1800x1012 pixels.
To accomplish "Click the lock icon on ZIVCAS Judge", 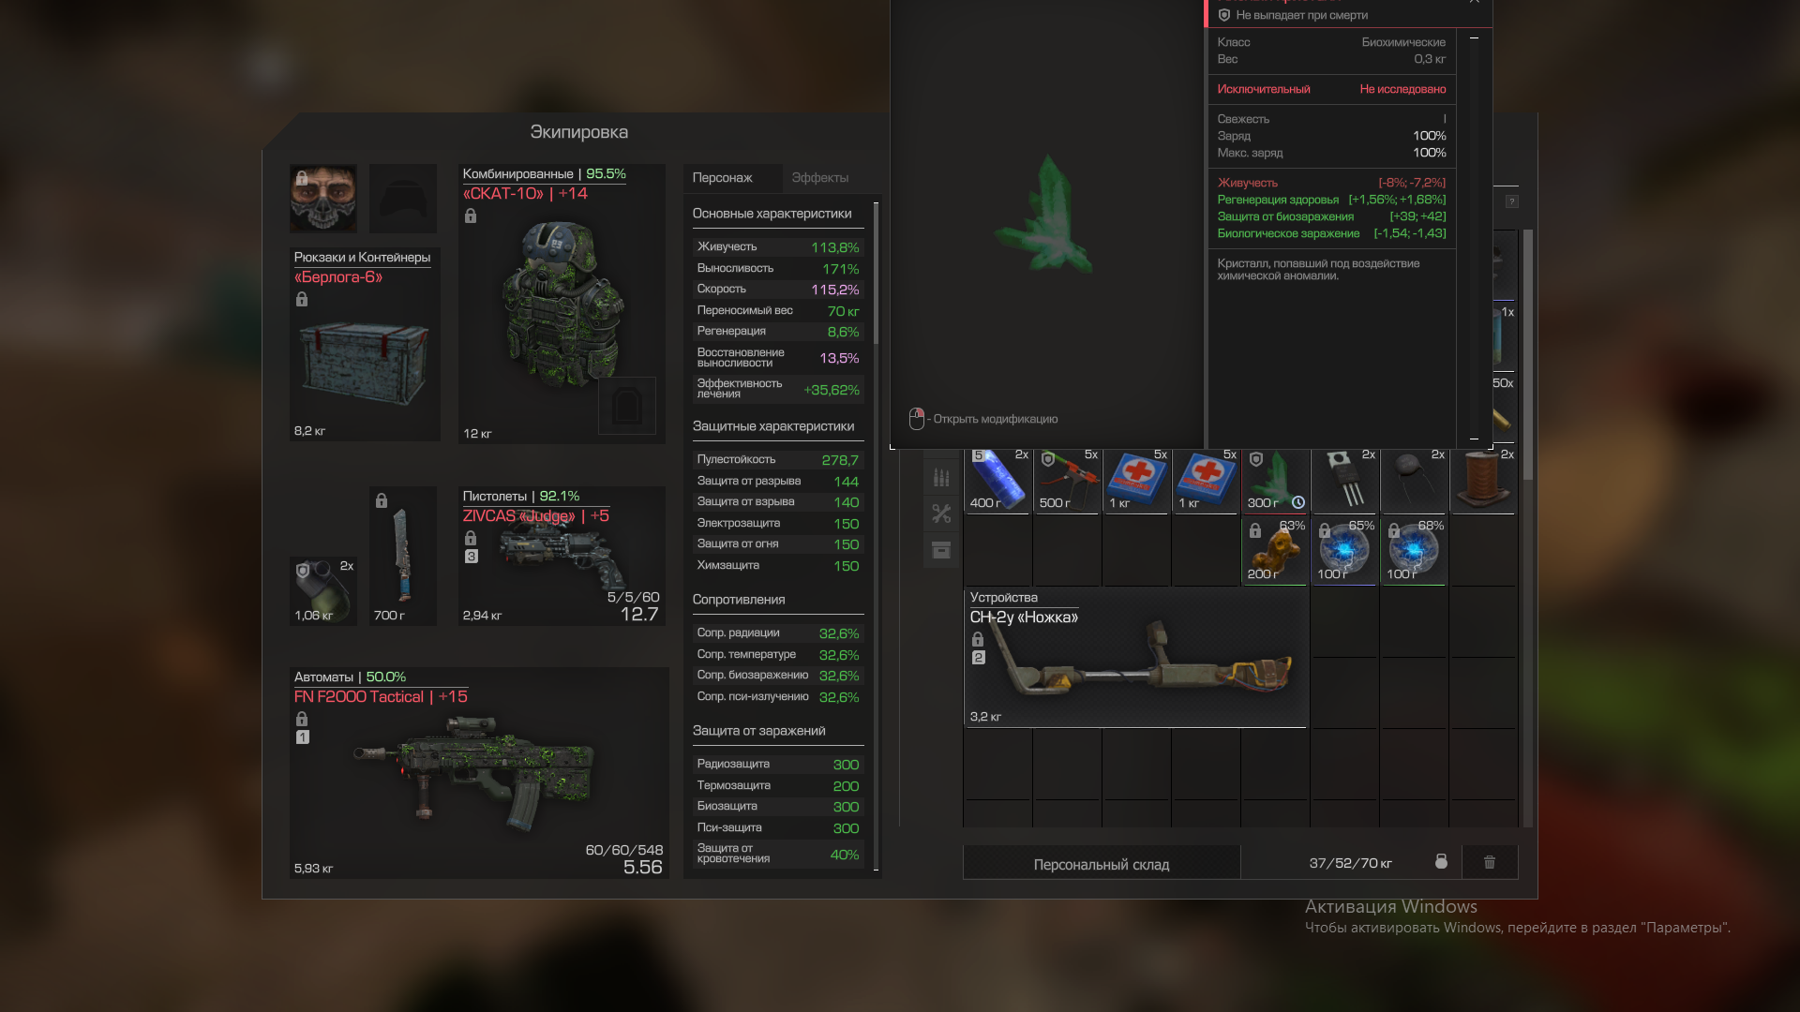I will tap(471, 538).
